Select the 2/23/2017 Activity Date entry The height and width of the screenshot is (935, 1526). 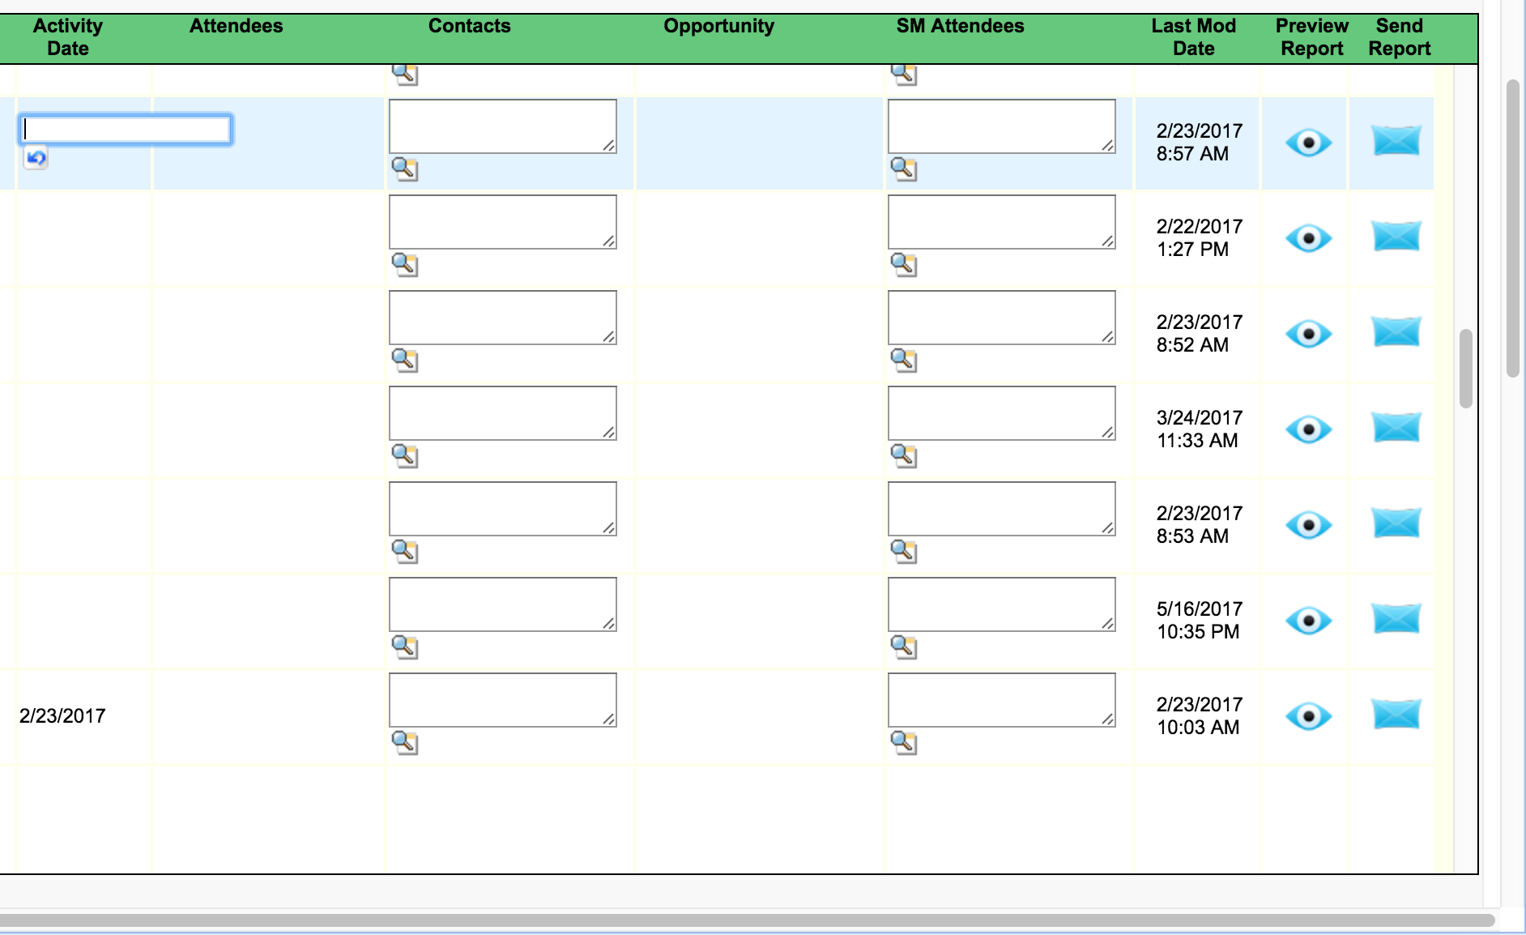(63, 716)
